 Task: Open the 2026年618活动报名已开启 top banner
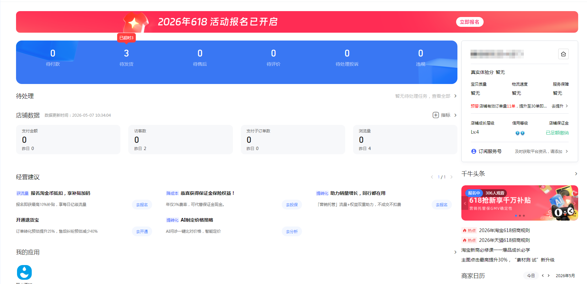[297, 22]
